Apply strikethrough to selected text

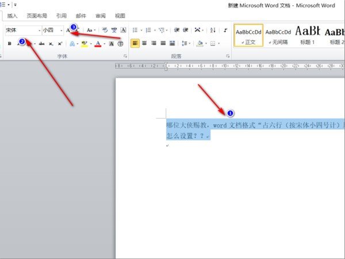click(x=41, y=43)
